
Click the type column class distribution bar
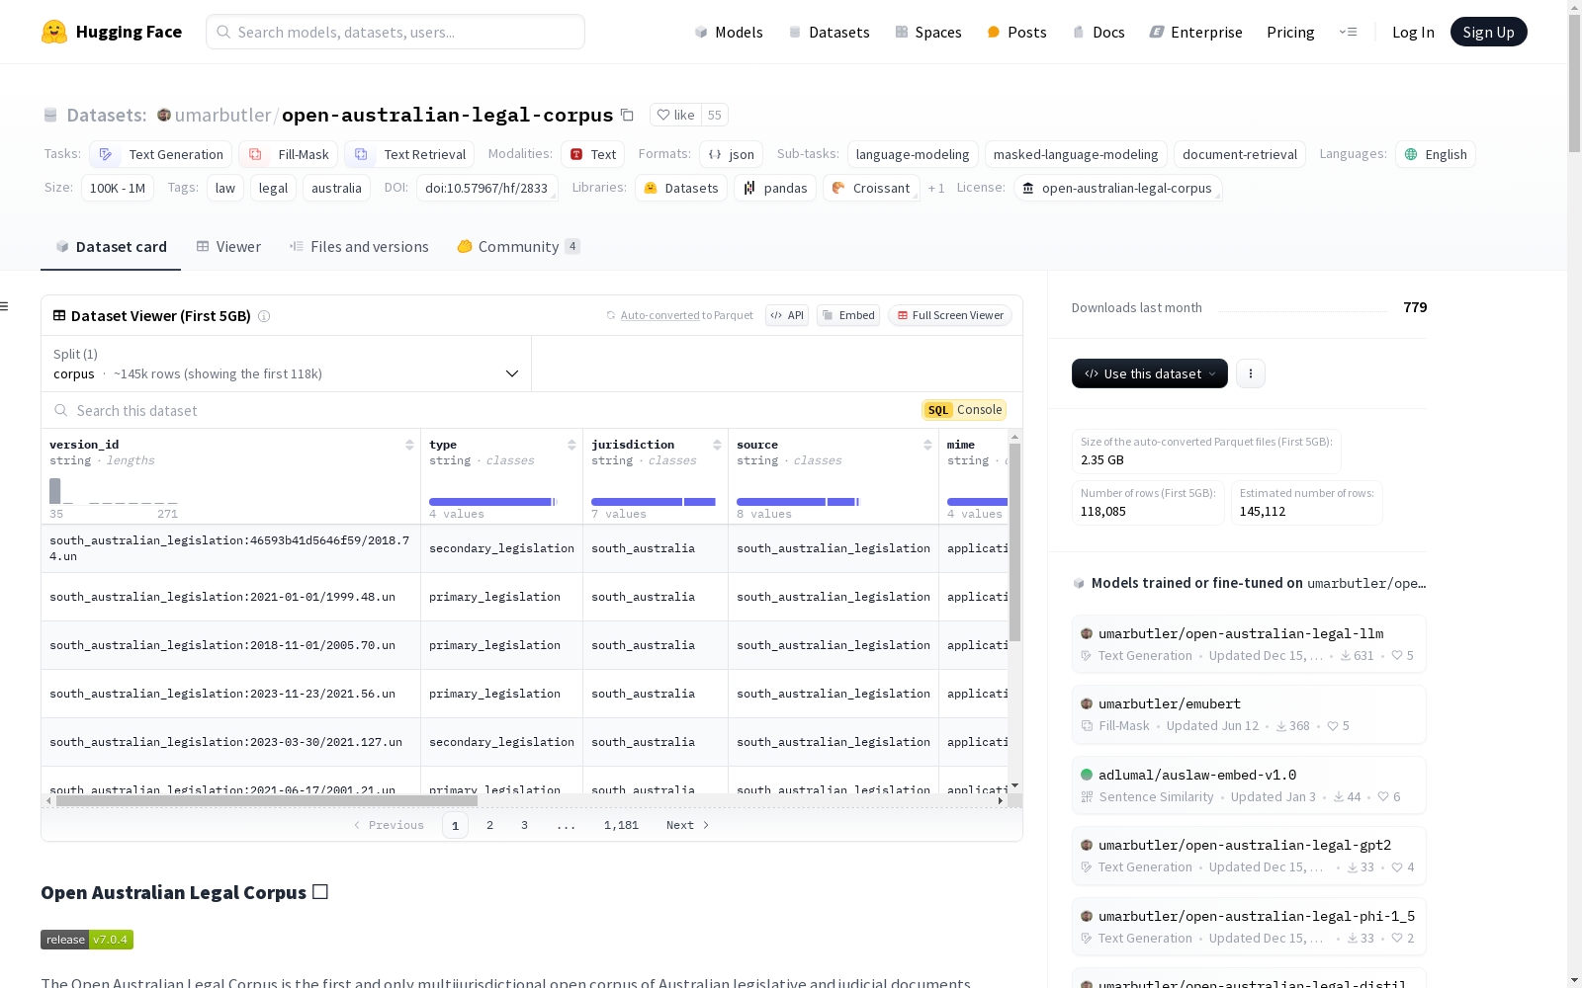(x=491, y=502)
